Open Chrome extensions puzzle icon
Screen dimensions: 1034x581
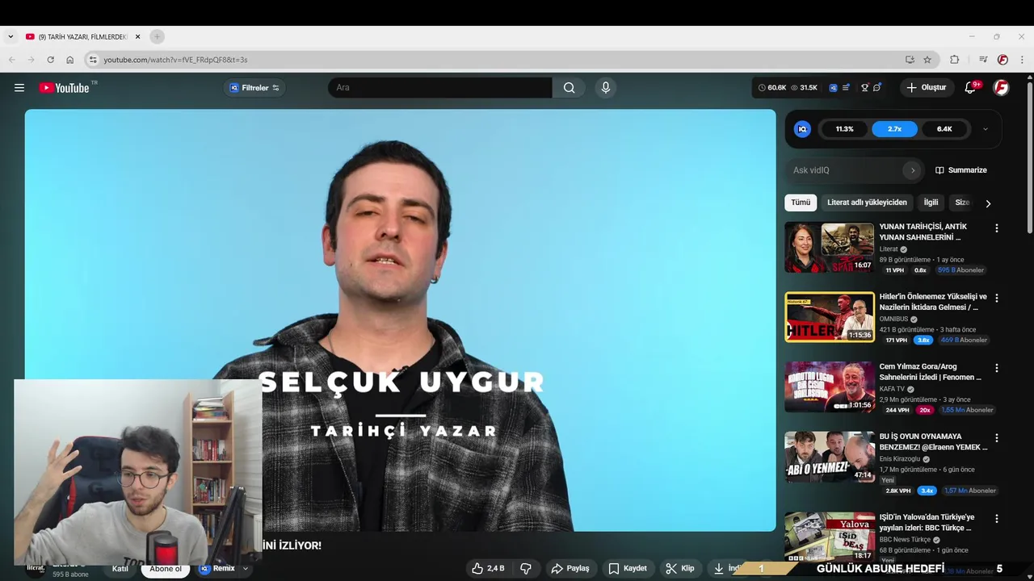click(954, 60)
